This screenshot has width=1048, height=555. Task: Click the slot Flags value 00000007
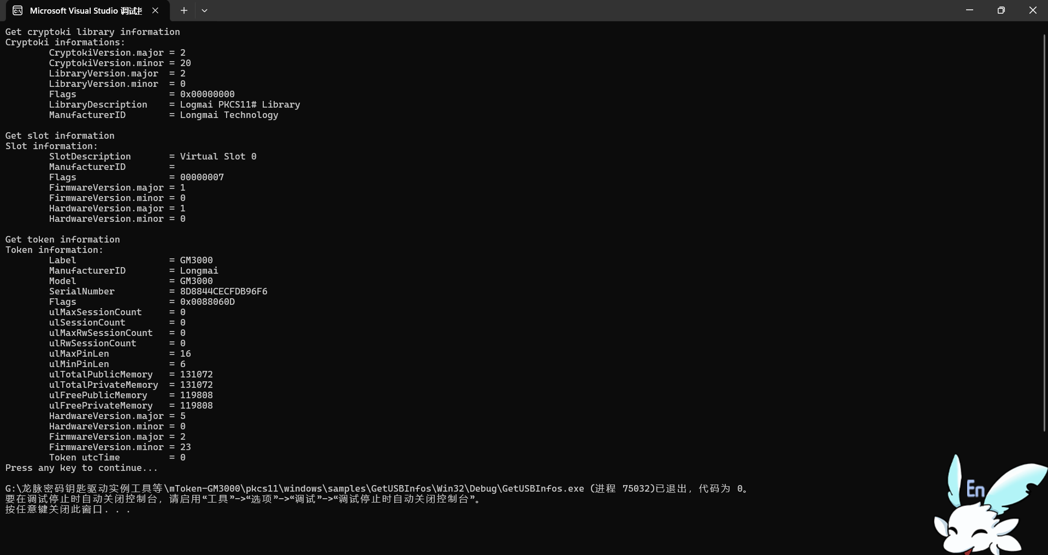pos(202,177)
